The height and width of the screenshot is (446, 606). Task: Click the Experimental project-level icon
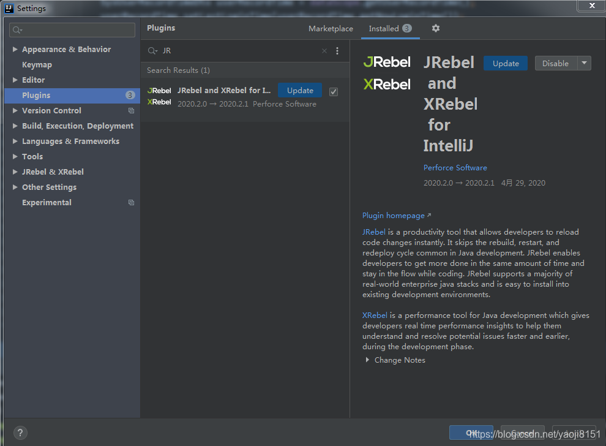[x=131, y=203]
